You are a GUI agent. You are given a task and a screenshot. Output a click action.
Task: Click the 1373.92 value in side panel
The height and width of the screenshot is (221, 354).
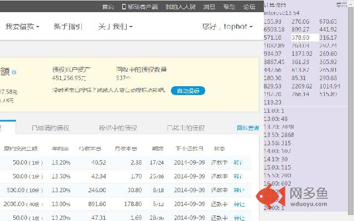point(302,54)
